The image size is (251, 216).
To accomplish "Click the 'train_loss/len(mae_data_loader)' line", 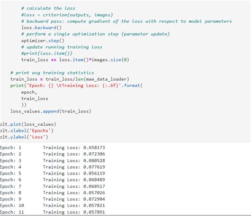I will click(70, 79).
